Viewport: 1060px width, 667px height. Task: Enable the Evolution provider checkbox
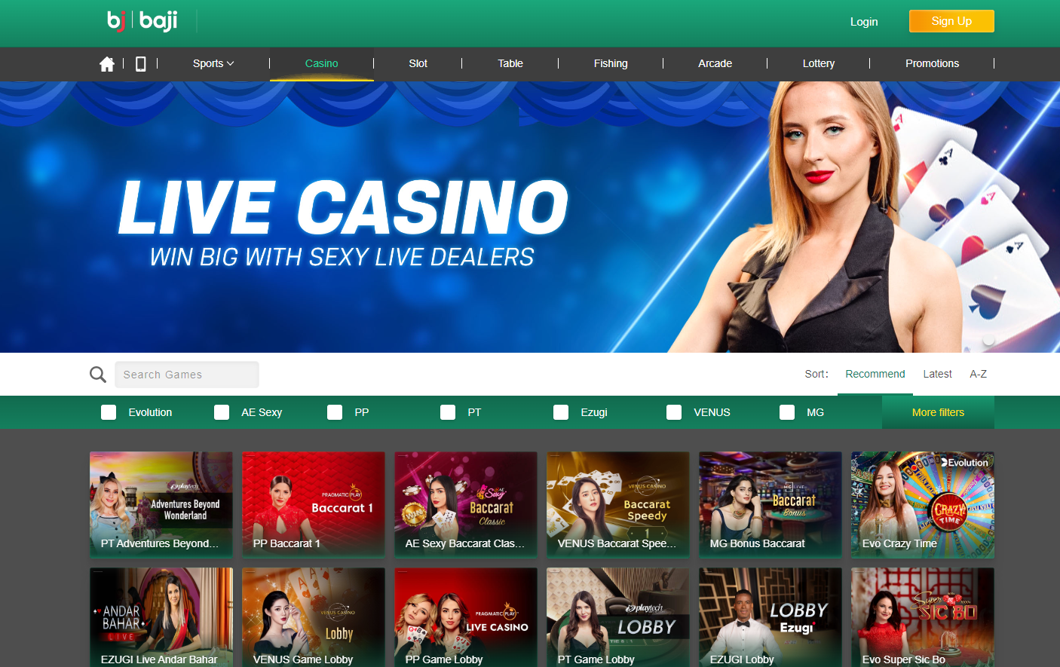coord(109,412)
